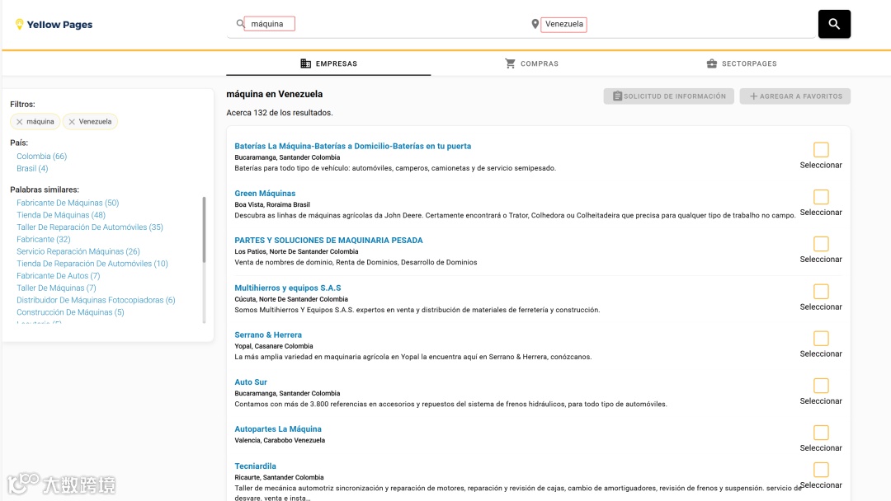
Task: Open the Serrano & Herrera listing
Action: click(x=268, y=335)
